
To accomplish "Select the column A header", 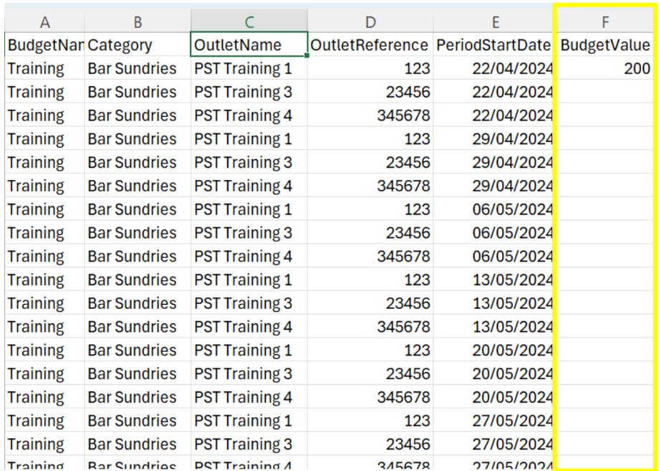I will [x=44, y=22].
